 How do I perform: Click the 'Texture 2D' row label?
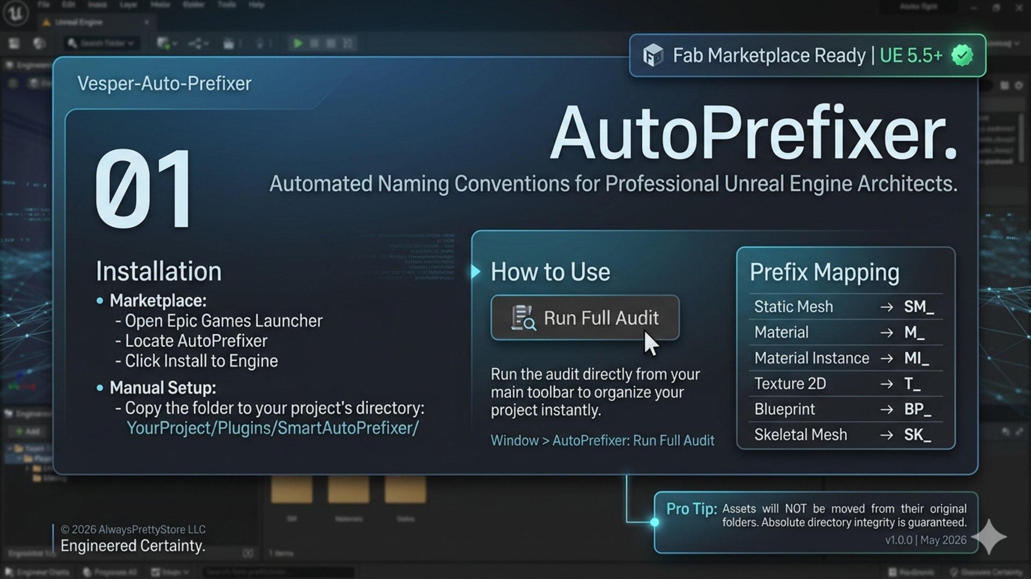coord(790,384)
